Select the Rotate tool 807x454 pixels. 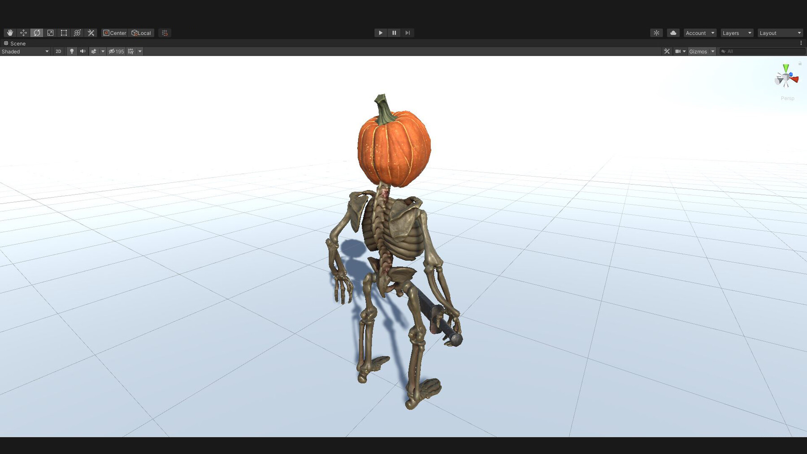pos(37,32)
